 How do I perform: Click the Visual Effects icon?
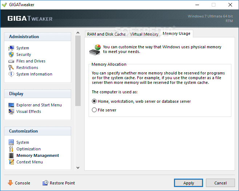point(11,111)
